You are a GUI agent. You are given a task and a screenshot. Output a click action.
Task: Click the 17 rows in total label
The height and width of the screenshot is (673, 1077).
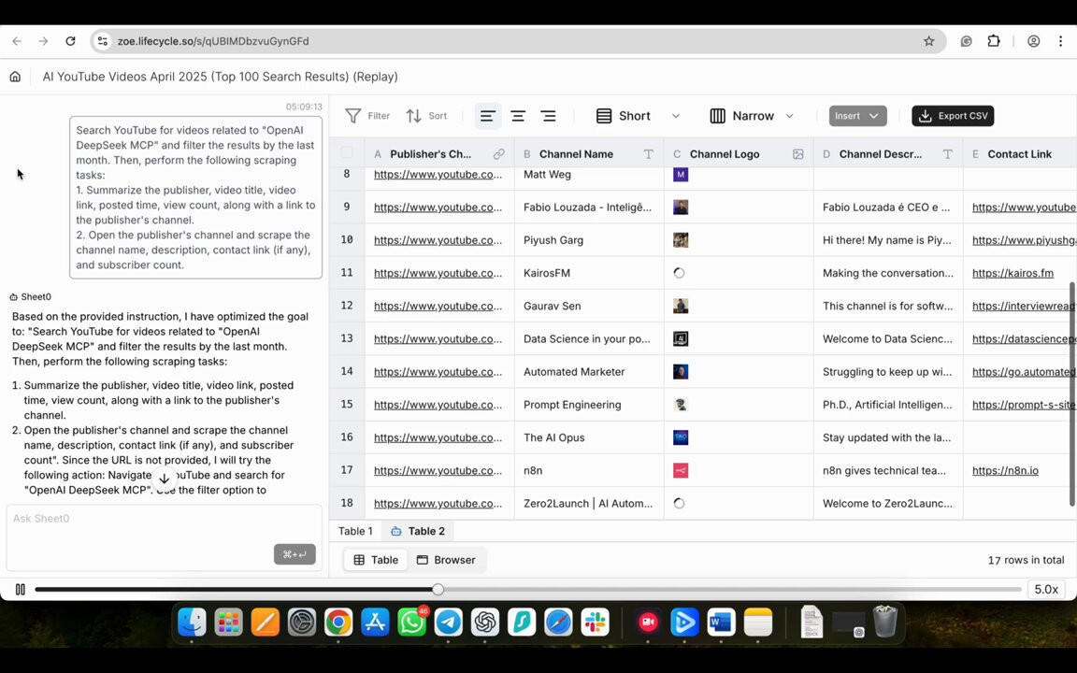point(1026,561)
